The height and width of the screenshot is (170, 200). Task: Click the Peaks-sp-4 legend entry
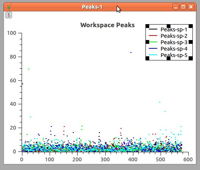click(174, 49)
